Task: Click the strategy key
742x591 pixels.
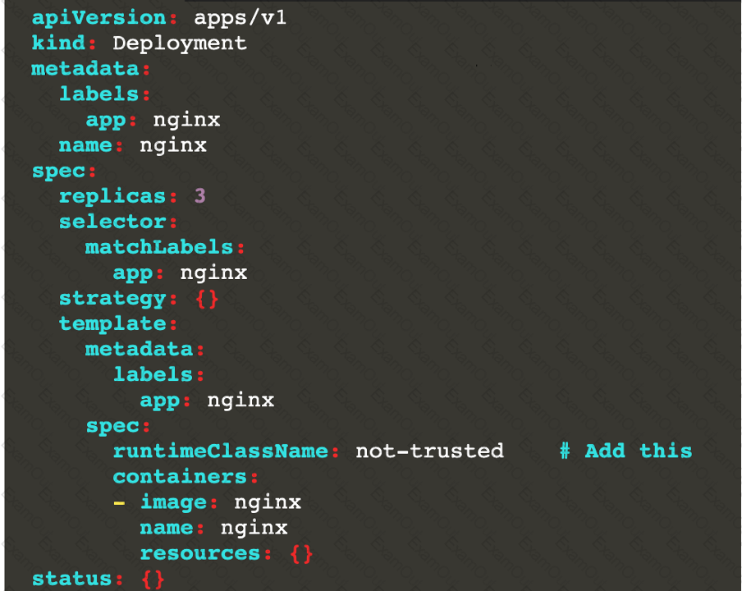Action: click(112, 298)
